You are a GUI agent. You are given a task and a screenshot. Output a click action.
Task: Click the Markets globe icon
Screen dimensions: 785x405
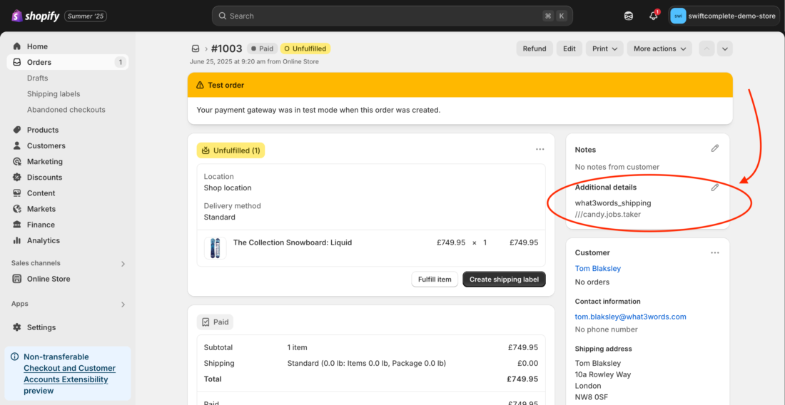pyautogui.click(x=17, y=209)
